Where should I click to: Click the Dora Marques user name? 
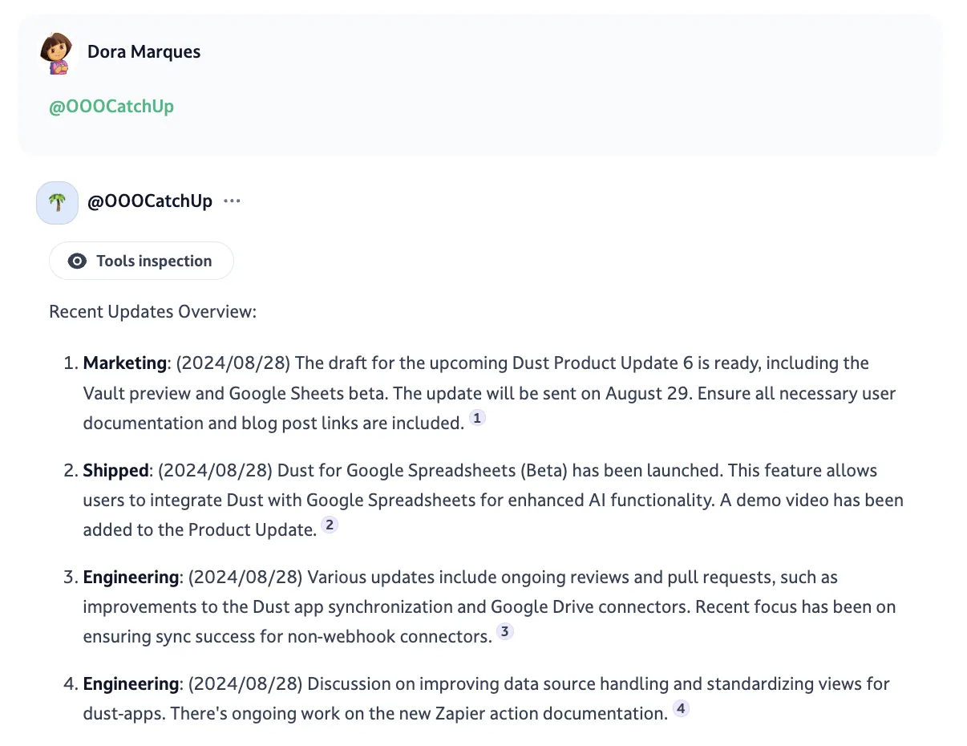click(144, 52)
